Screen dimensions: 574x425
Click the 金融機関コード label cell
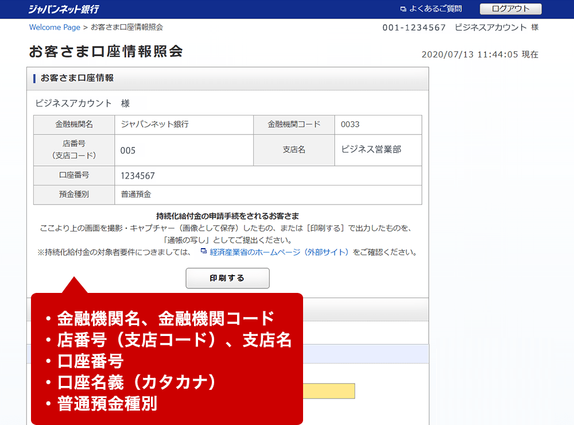pyautogui.click(x=294, y=125)
